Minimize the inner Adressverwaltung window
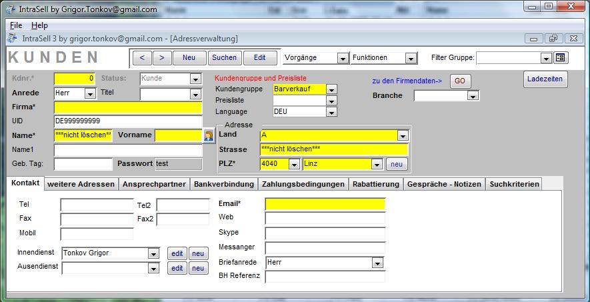Image resolution: width=590 pixels, height=302 pixels. (x=533, y=39)
